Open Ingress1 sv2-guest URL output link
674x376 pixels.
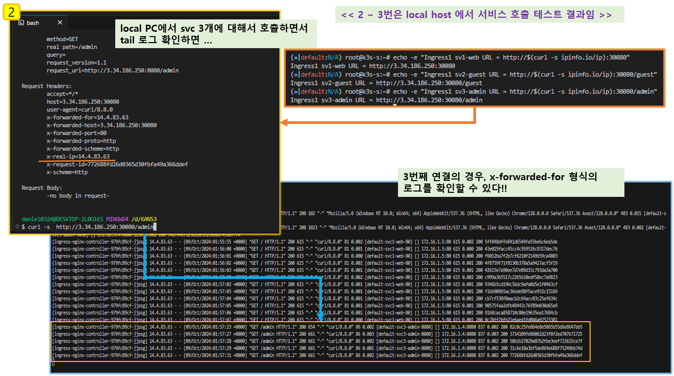click(x=429, y=83)
